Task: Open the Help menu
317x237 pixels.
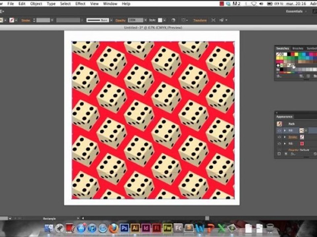Action: (x=126, y=4)
